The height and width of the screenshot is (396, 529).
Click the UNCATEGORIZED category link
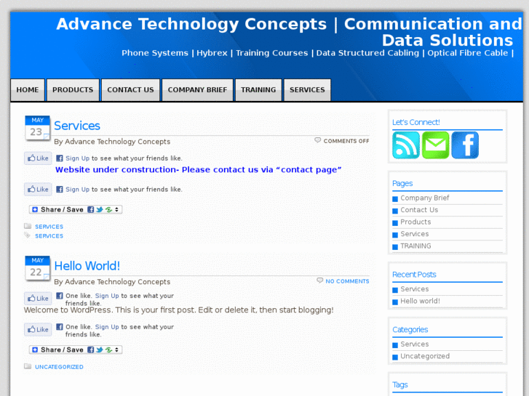59,367
